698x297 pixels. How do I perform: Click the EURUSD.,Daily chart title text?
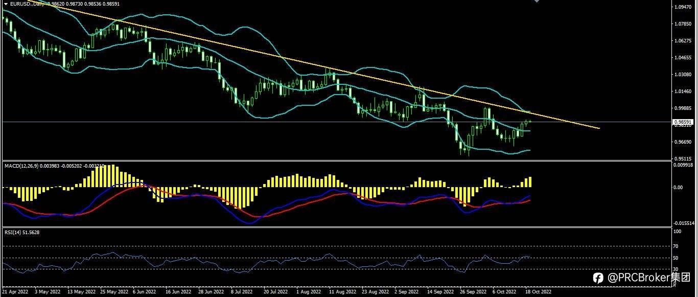(x=27, y=4)
